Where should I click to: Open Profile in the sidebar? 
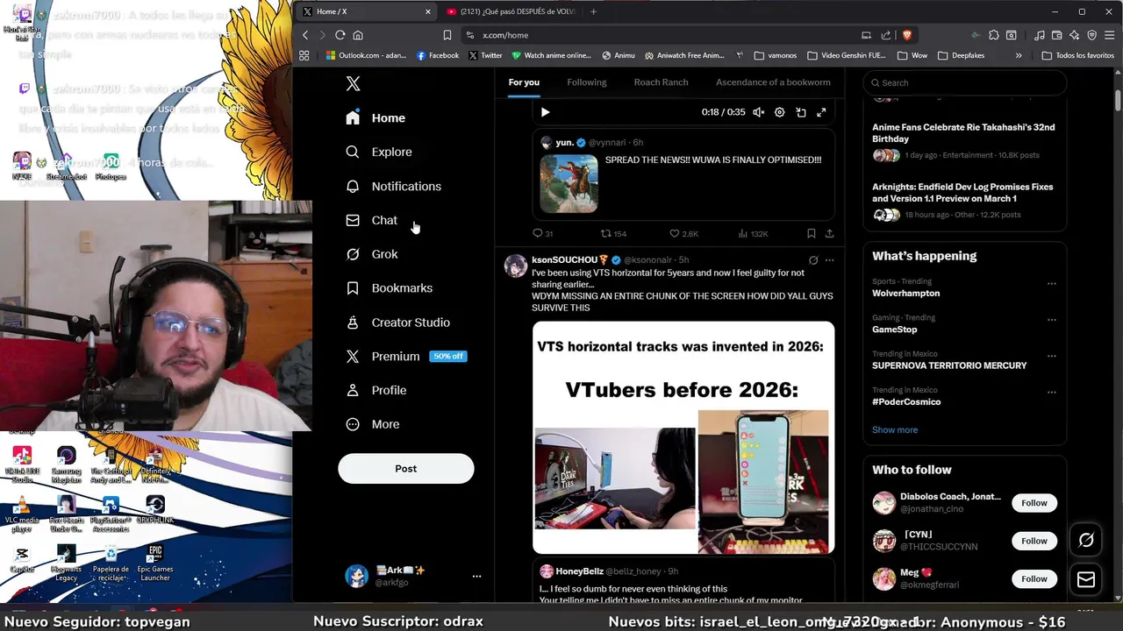pyautogui.click(x=376, y=390)
